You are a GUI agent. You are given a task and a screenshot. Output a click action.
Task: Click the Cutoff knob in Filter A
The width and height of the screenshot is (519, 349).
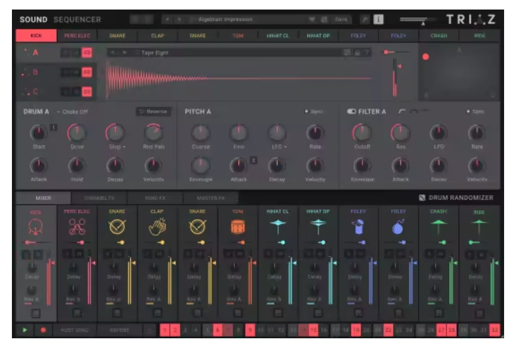point(362,133)
